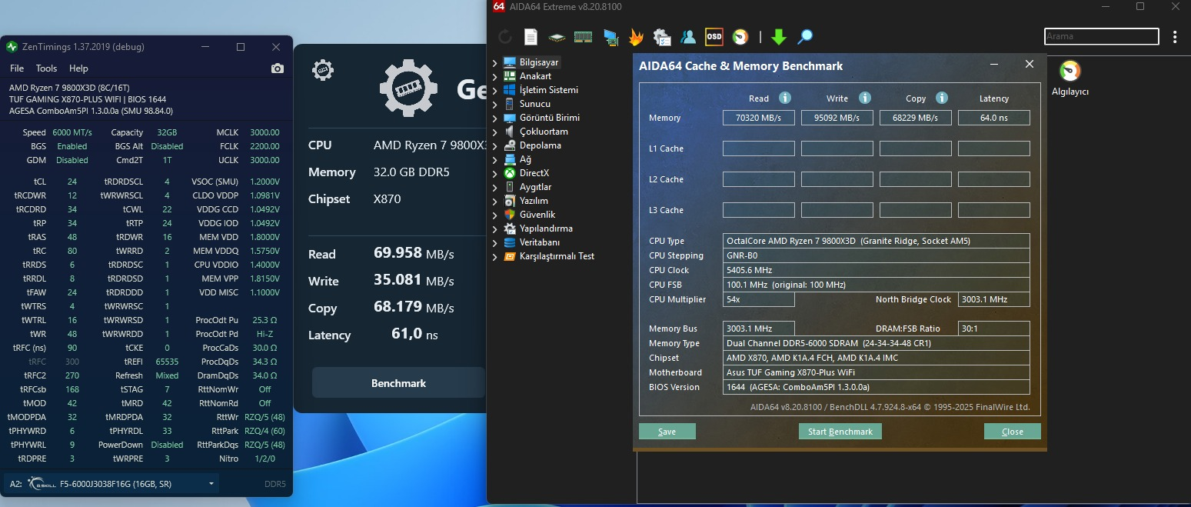Click the AIDA64 red 64 logo icon

click(x=498, y=6)
